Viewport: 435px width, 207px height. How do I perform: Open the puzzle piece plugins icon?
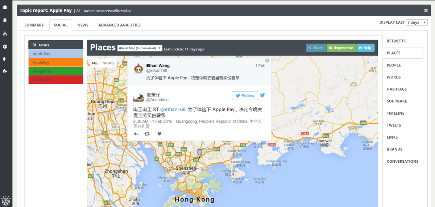coord(5,71)
